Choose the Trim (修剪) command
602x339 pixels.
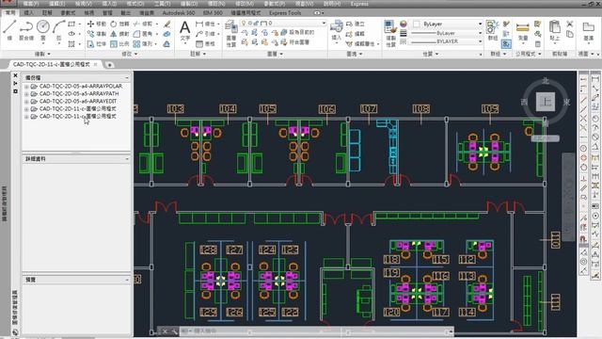pos(143,24)
